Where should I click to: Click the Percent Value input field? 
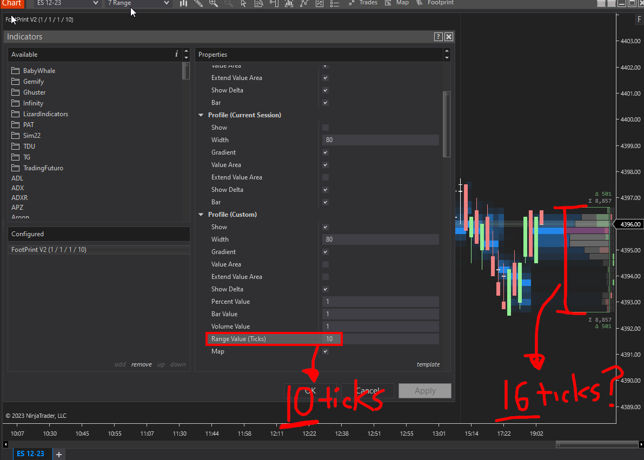(x=381, y=302)
